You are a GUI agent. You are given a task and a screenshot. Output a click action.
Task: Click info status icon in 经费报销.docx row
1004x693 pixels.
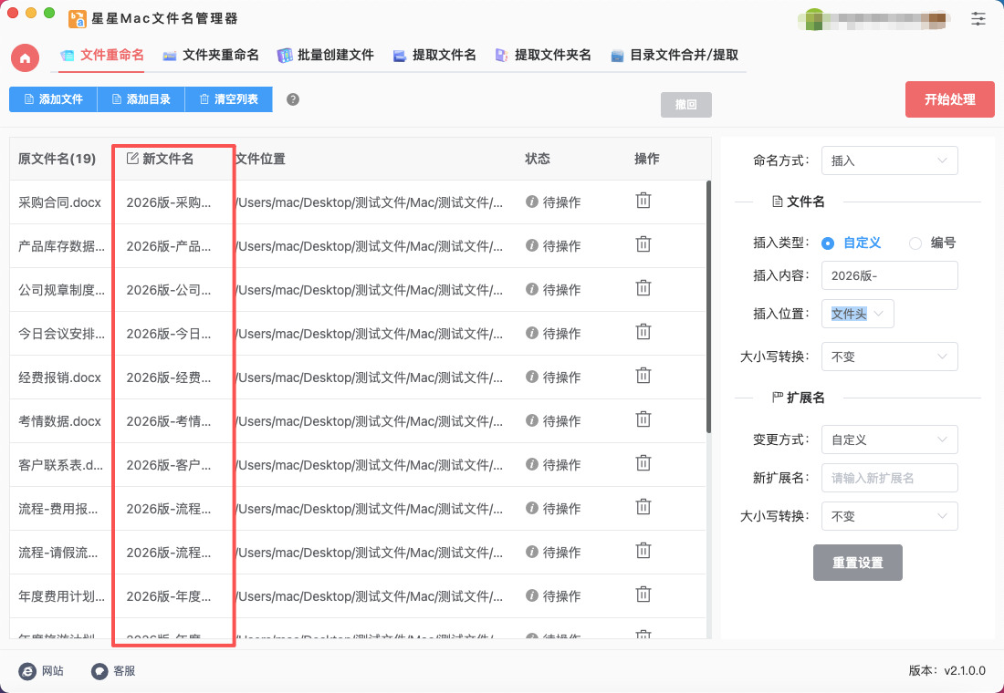point(531,377)
